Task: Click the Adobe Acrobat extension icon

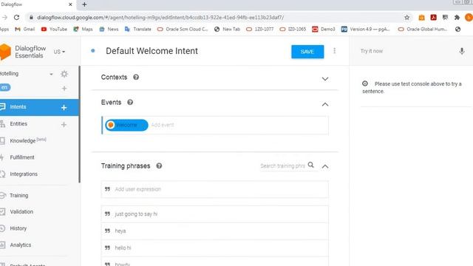Action: [434, 18]
